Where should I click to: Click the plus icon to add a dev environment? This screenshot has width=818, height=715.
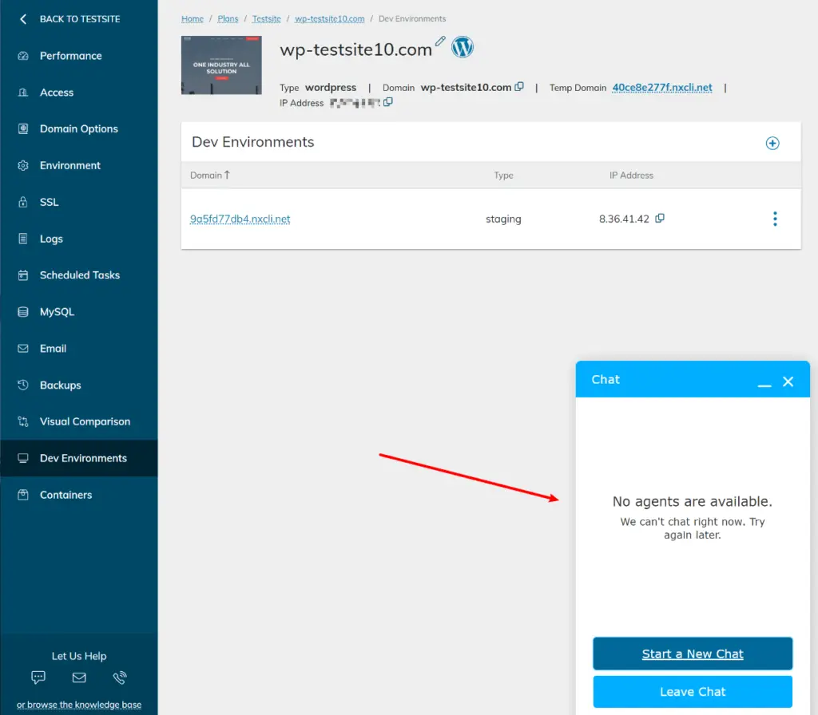pos(772,143)
